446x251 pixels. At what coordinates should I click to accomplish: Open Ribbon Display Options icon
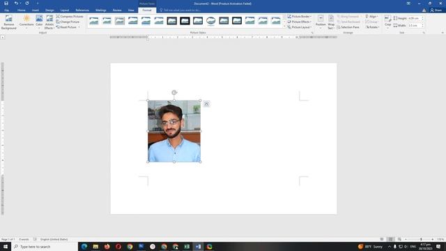point(408,3)
